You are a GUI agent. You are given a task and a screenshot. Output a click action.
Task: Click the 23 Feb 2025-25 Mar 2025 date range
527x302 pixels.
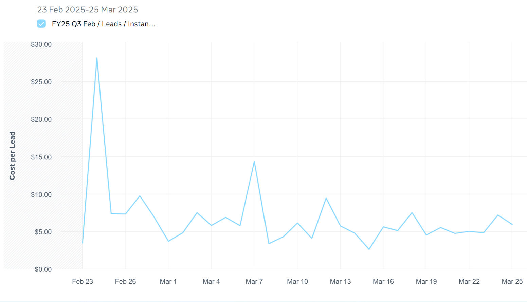coord(88,10)
